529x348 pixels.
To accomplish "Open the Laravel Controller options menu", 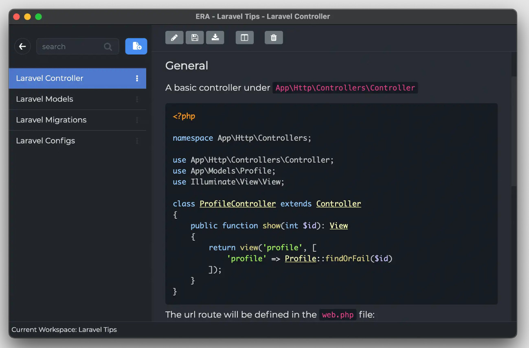I will pyautogui.click(x=137, y=78).
